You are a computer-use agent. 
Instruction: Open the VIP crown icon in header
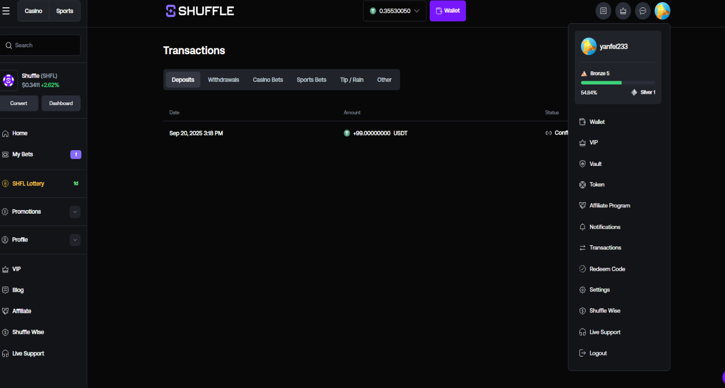623,11
